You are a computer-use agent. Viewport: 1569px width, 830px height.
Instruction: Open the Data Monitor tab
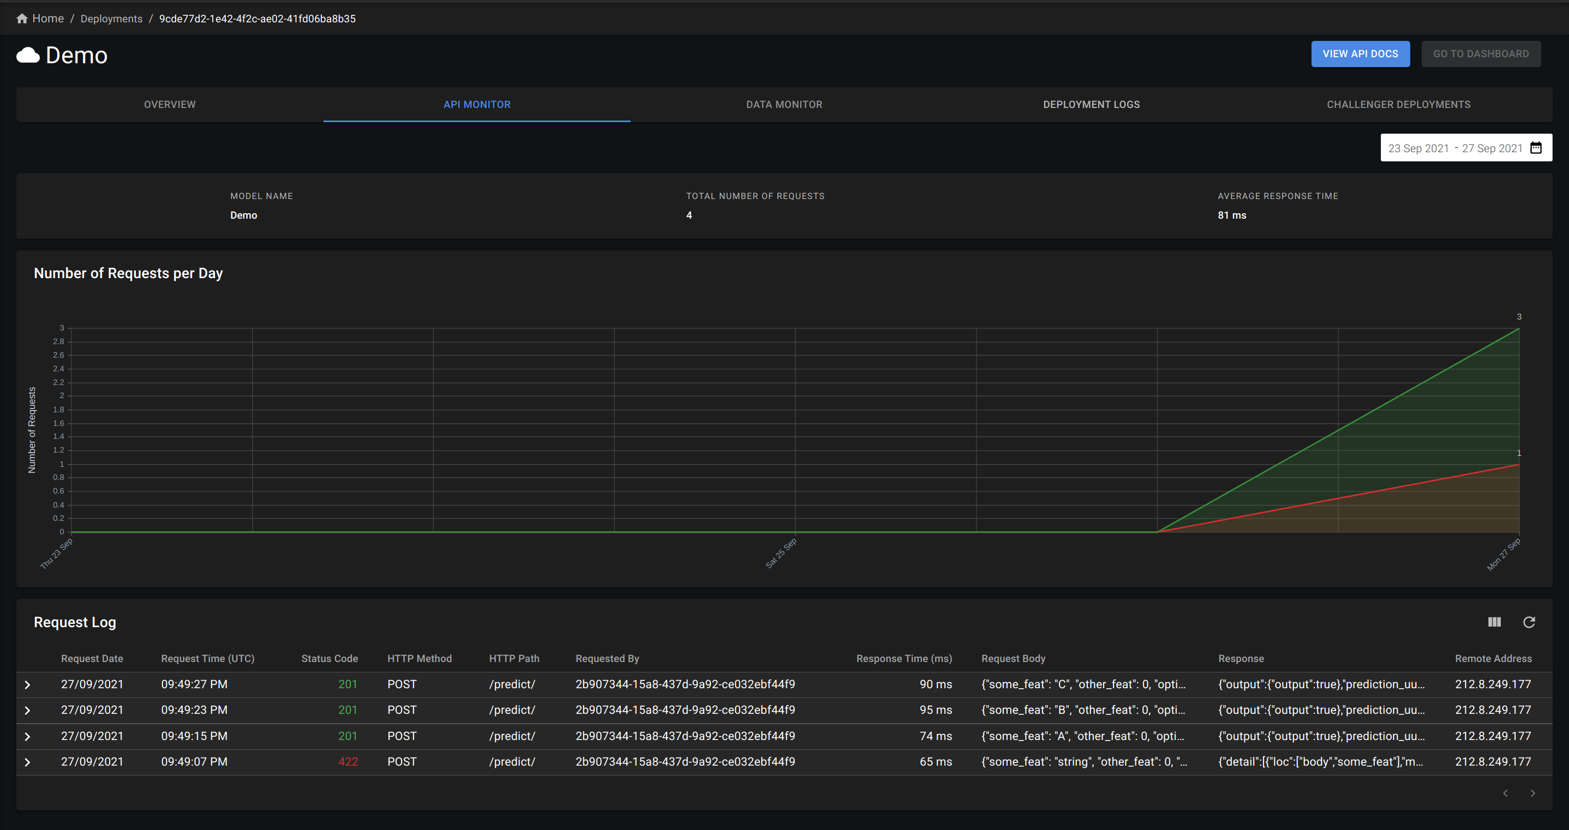(784, 104)
